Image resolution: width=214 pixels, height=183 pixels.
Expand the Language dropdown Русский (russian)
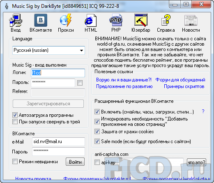tap(48, 50)
